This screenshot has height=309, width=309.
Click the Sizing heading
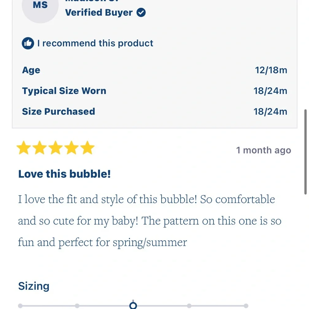[x=34, y=286]
